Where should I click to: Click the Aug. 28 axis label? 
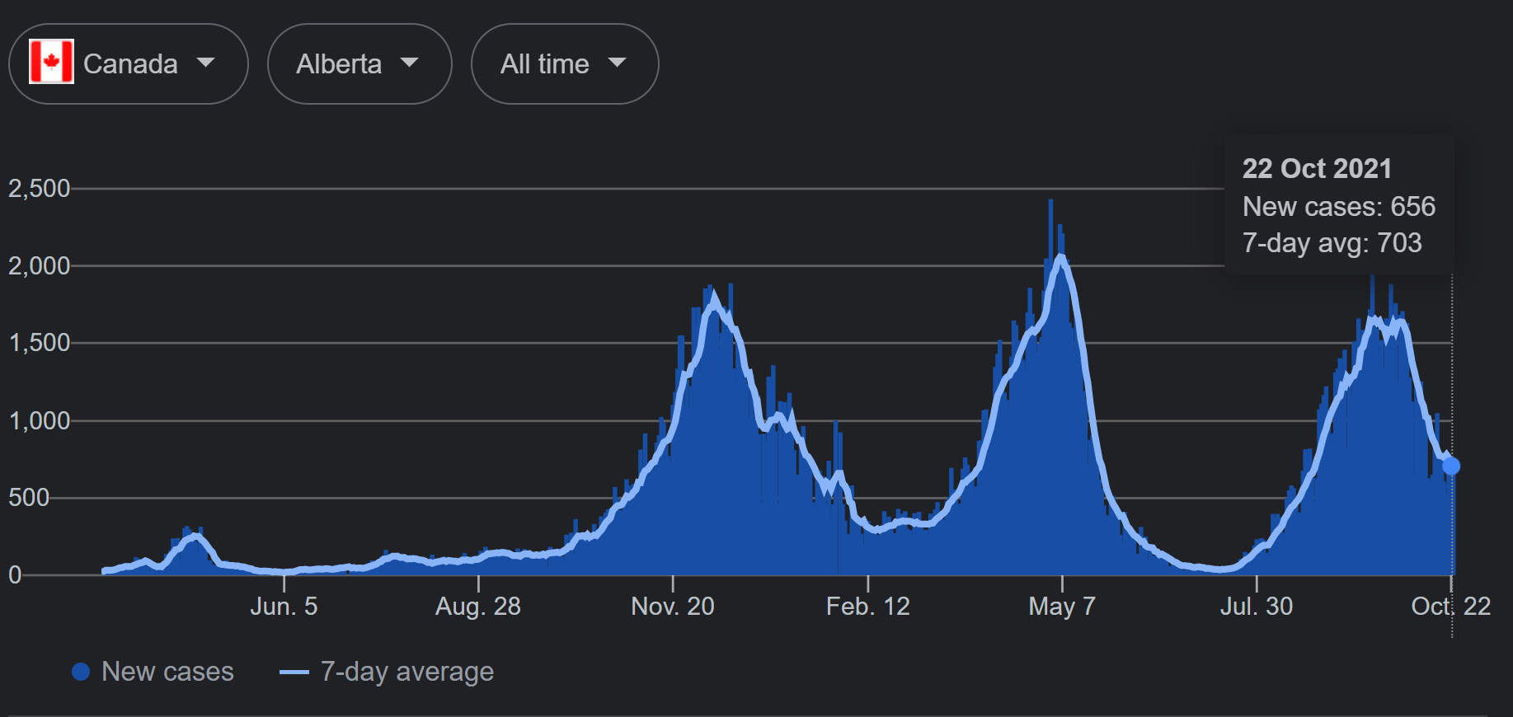[x=478, y=607]
